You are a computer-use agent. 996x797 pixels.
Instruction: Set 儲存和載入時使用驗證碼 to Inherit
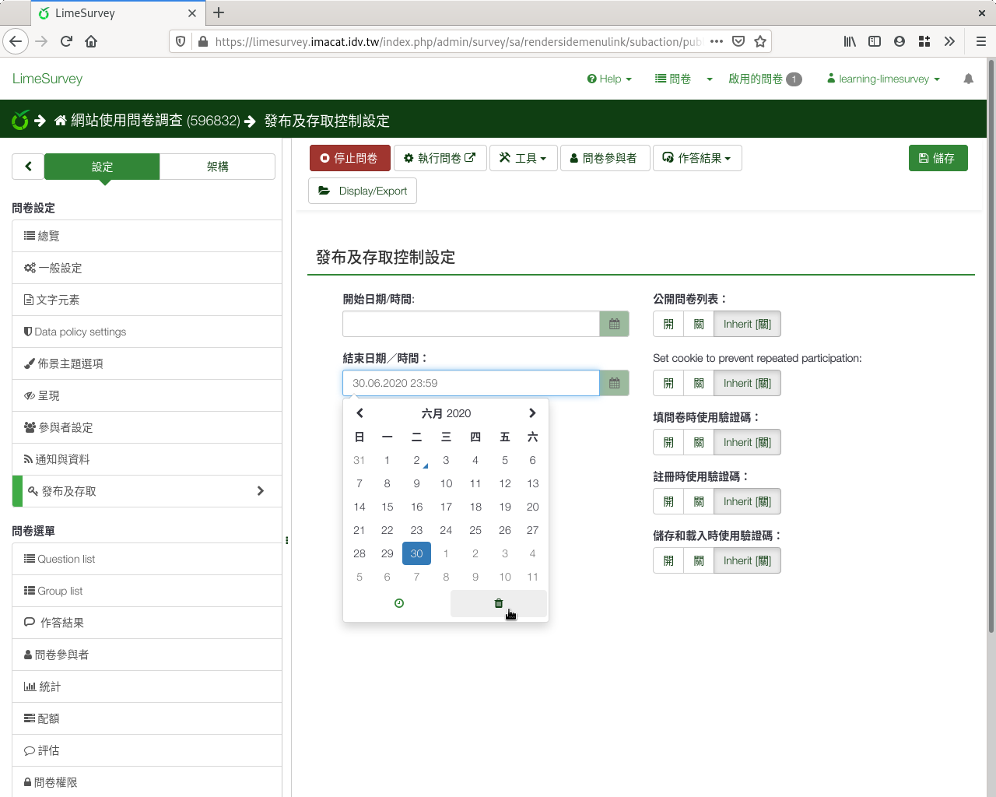[x=747, y=560]
